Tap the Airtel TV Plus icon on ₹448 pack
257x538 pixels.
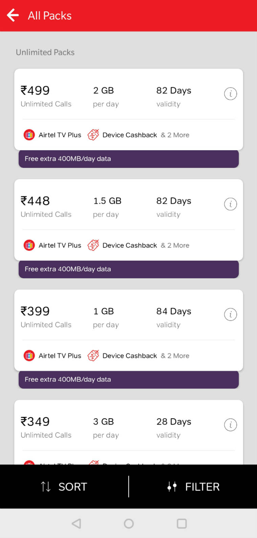point(29,245)
